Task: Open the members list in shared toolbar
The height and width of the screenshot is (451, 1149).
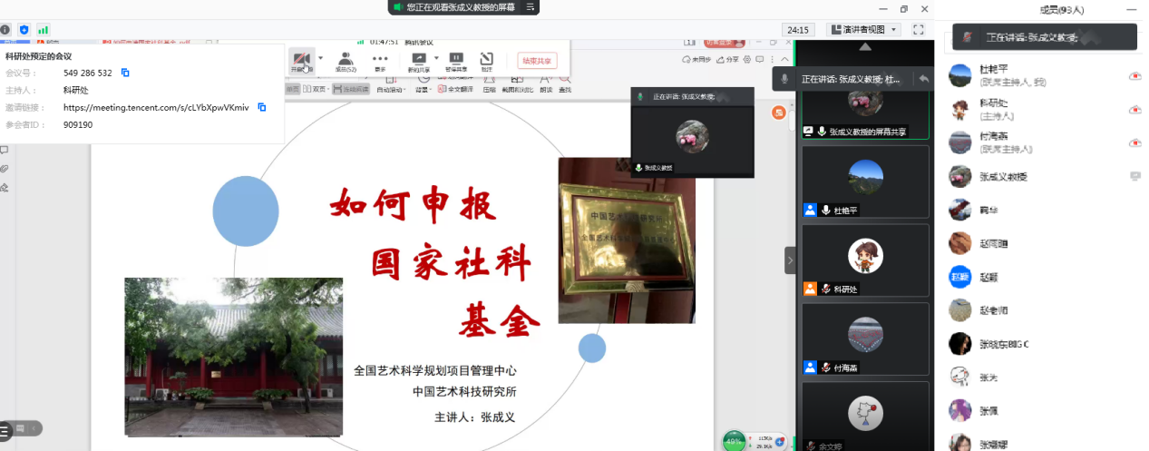Action: point(346,61)
